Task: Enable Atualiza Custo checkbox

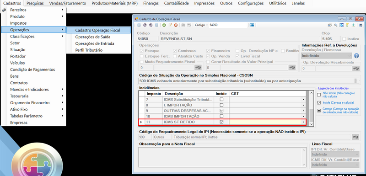Action: pos(175,56)
